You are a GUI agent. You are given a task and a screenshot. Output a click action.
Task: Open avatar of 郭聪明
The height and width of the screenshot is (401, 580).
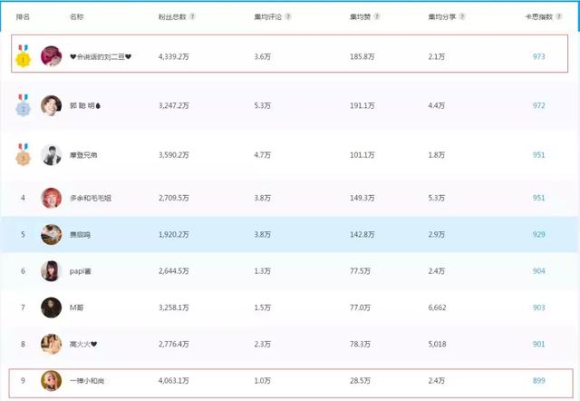click(52, 105)
